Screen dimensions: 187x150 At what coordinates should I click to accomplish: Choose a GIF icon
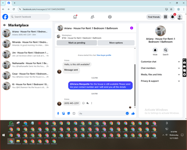click(x=74, y=113)
